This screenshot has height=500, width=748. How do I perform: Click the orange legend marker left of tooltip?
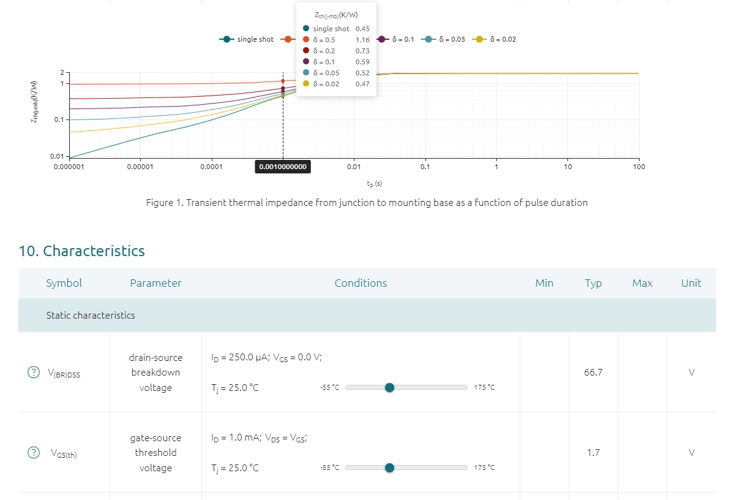pos(287,39)
